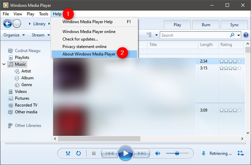Screen dimensions: 251x165
Task: Choose Windows Media Player online
Action: (95, 31)
